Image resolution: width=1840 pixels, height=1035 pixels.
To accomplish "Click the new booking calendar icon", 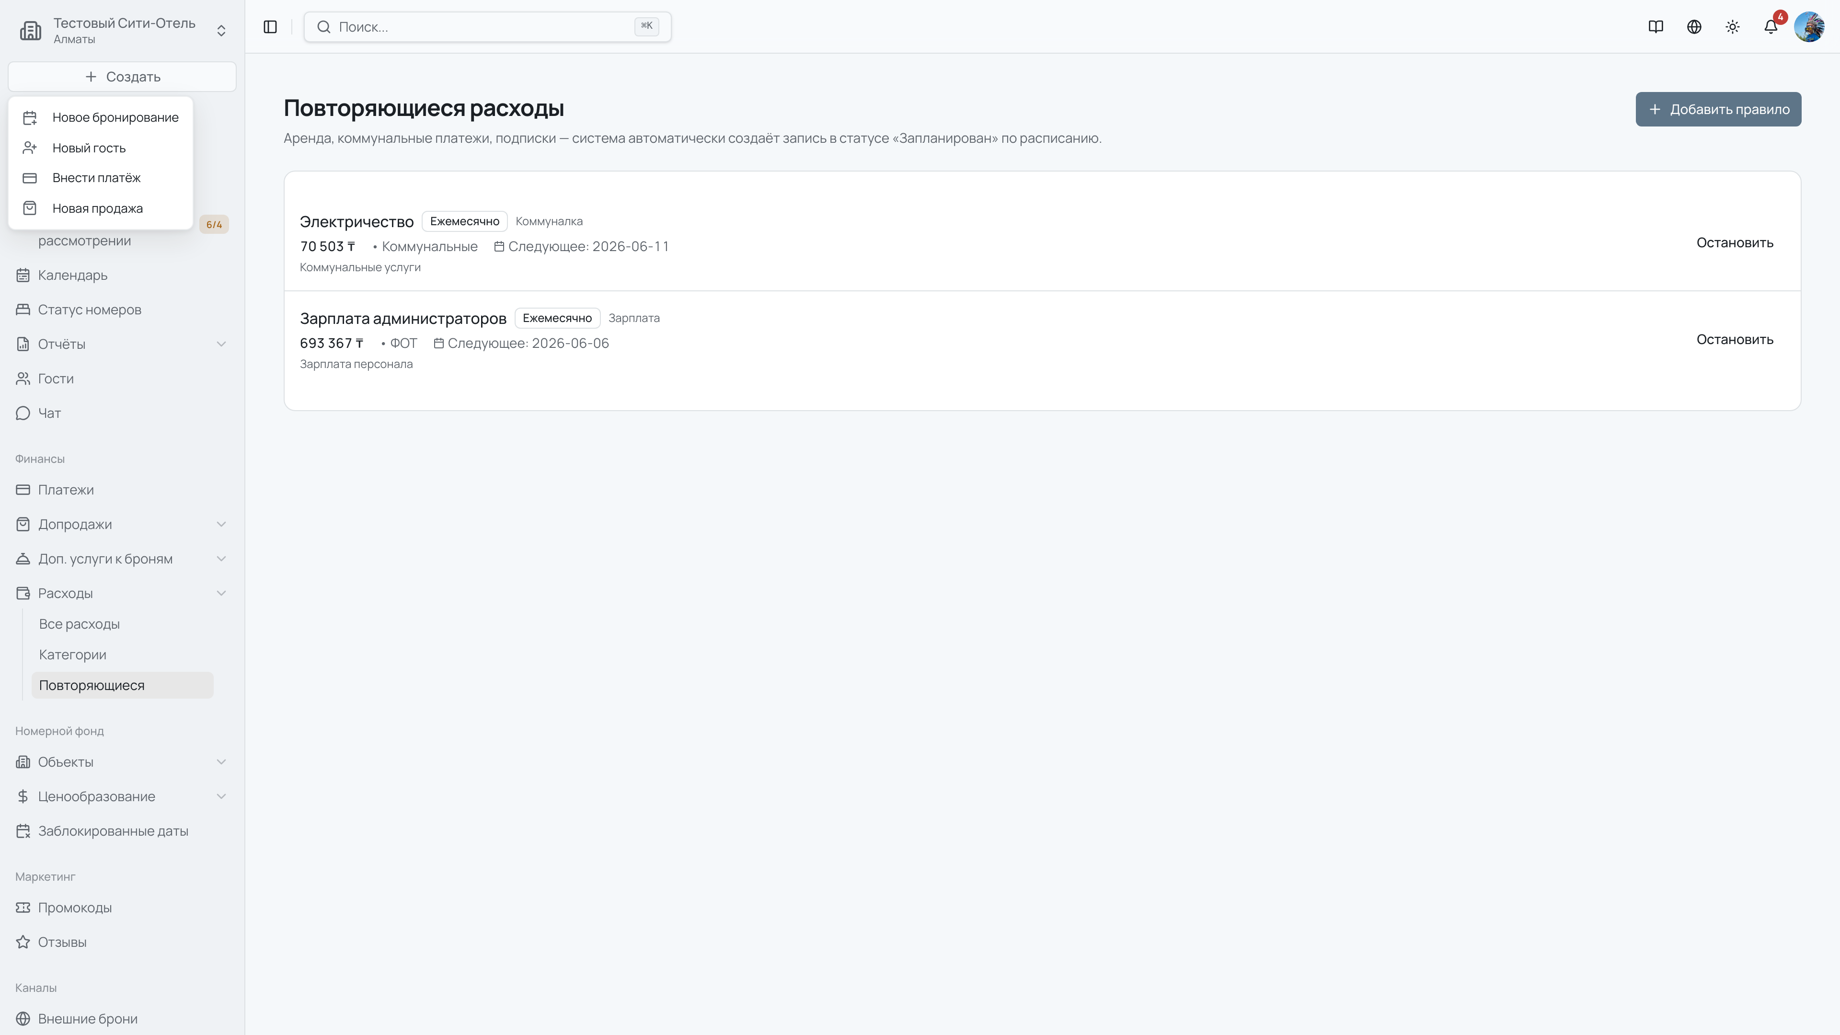I will [30, 118].
